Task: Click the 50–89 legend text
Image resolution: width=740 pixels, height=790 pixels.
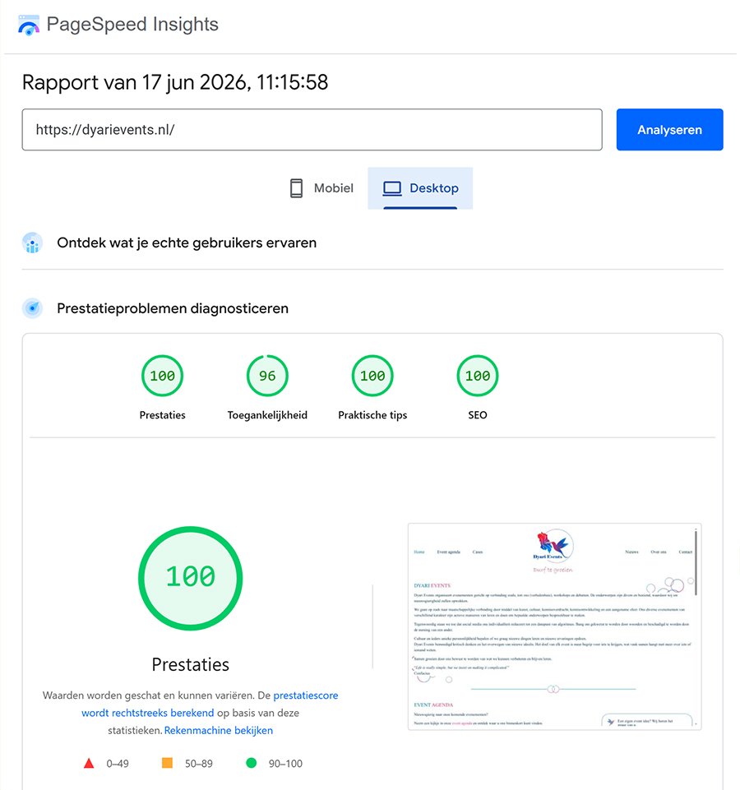Action: click(199, 764)
